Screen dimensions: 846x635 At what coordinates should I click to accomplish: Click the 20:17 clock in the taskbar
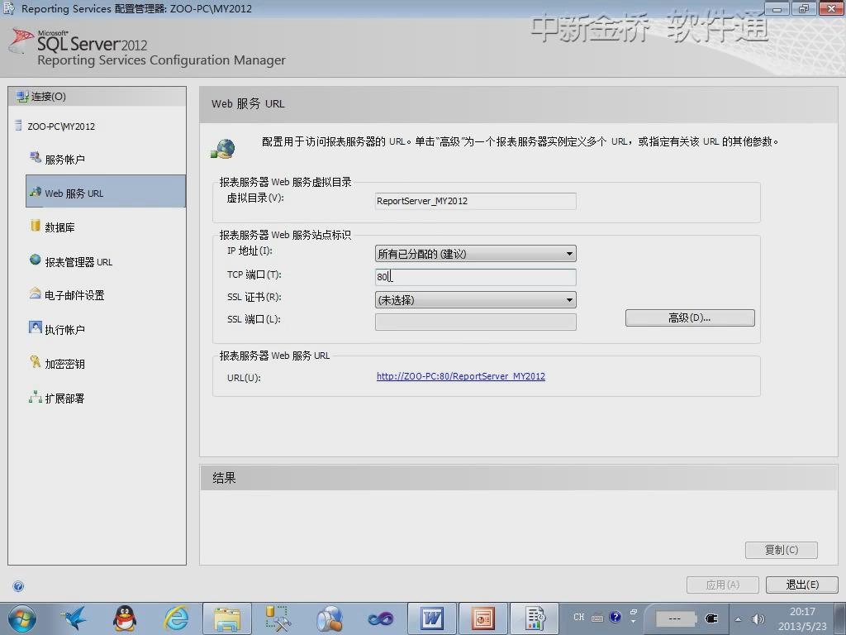click(x=802, y=612)
